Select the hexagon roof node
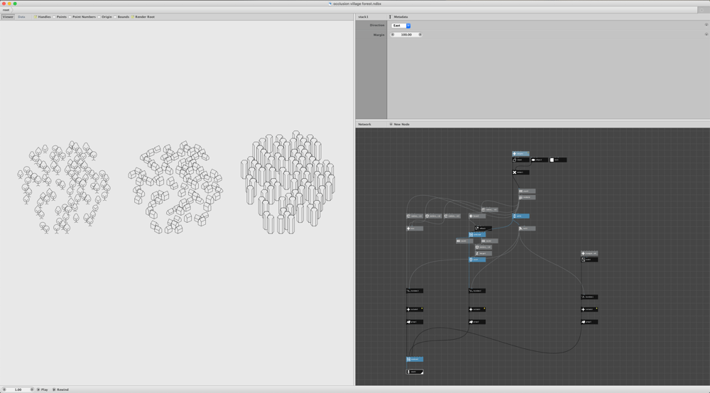This screenshot has width=710, height=393. pos(589,253)
